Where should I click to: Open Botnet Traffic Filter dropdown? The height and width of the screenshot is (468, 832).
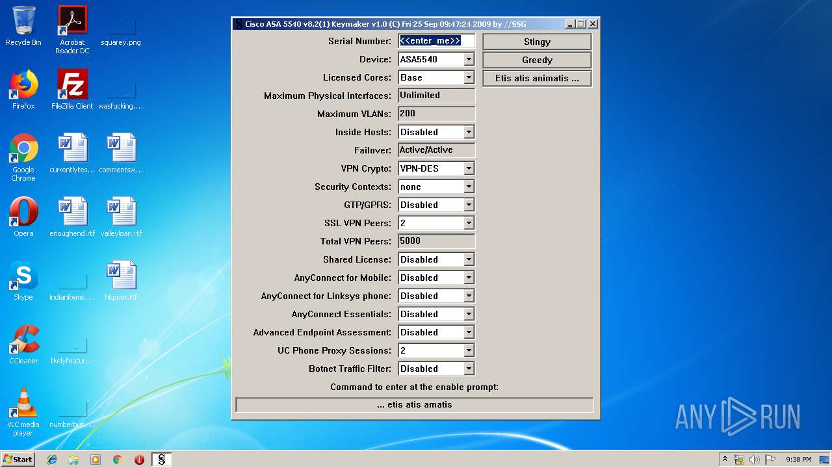(x=469, y=369)
